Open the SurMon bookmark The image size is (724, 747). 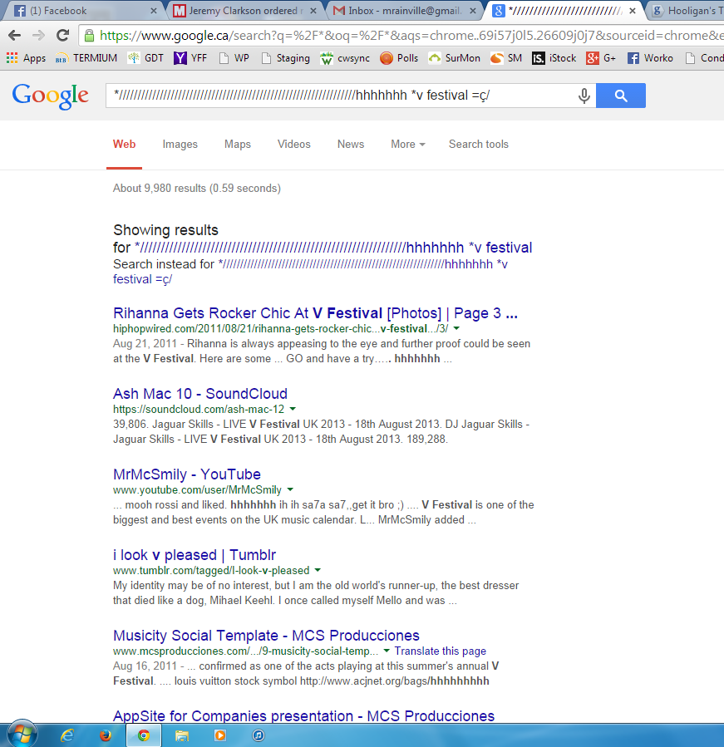[454, 58]
